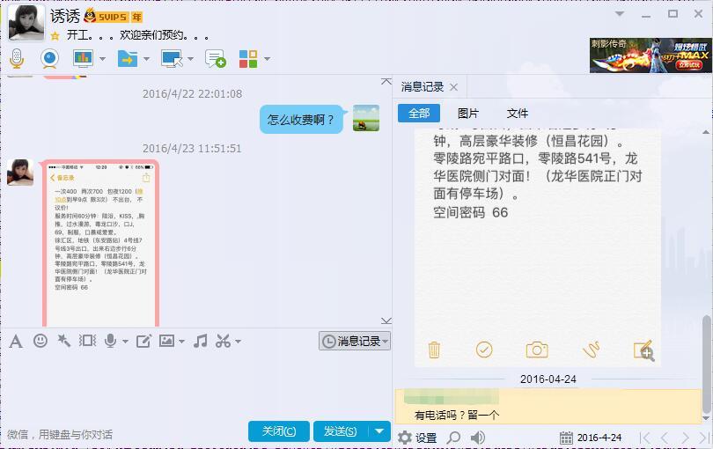Search message history with magnifier icon

click(453, 438)
